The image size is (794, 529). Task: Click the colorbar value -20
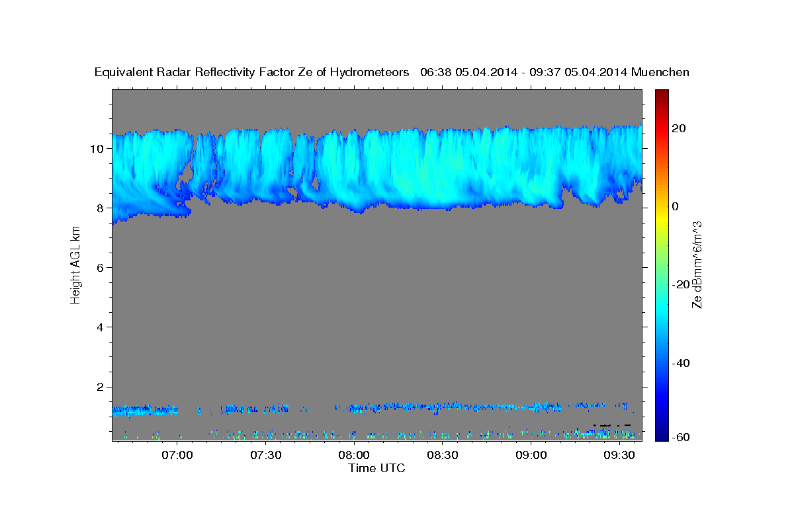point(681,285)
